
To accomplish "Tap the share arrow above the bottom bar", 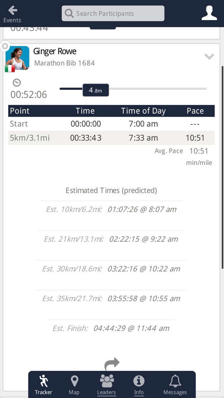I will [112, 362].
